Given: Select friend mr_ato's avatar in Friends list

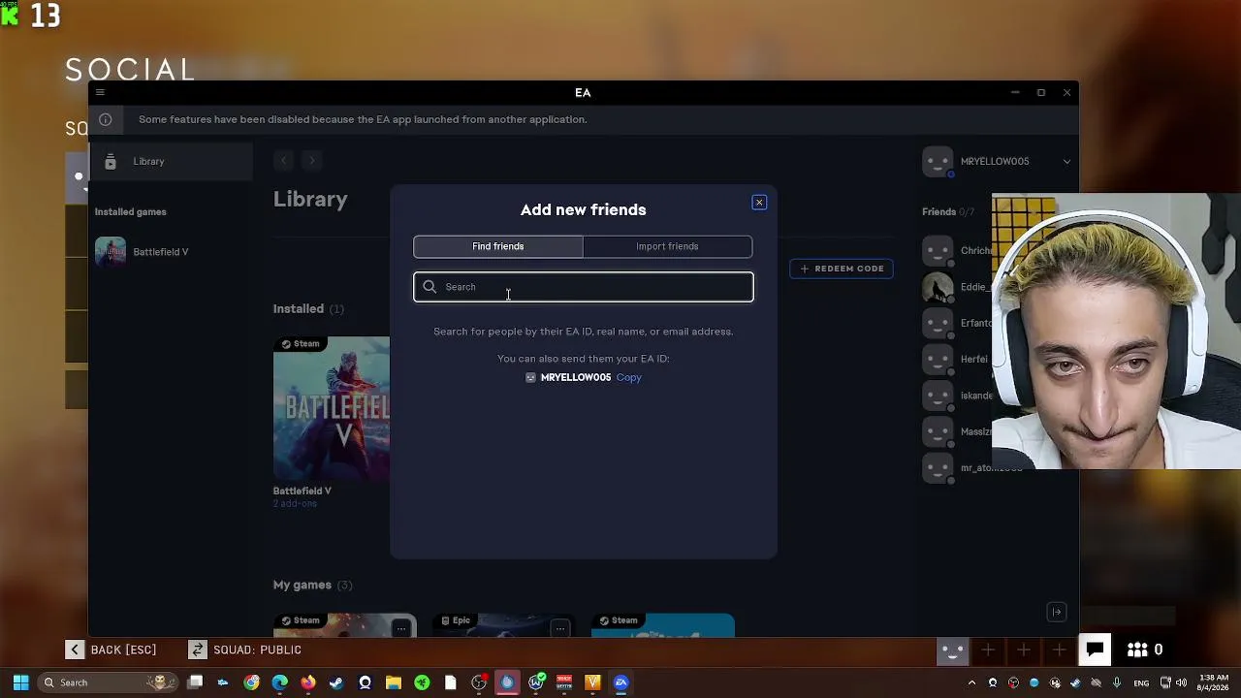Looking at the screenshot, I should (938, 468).
